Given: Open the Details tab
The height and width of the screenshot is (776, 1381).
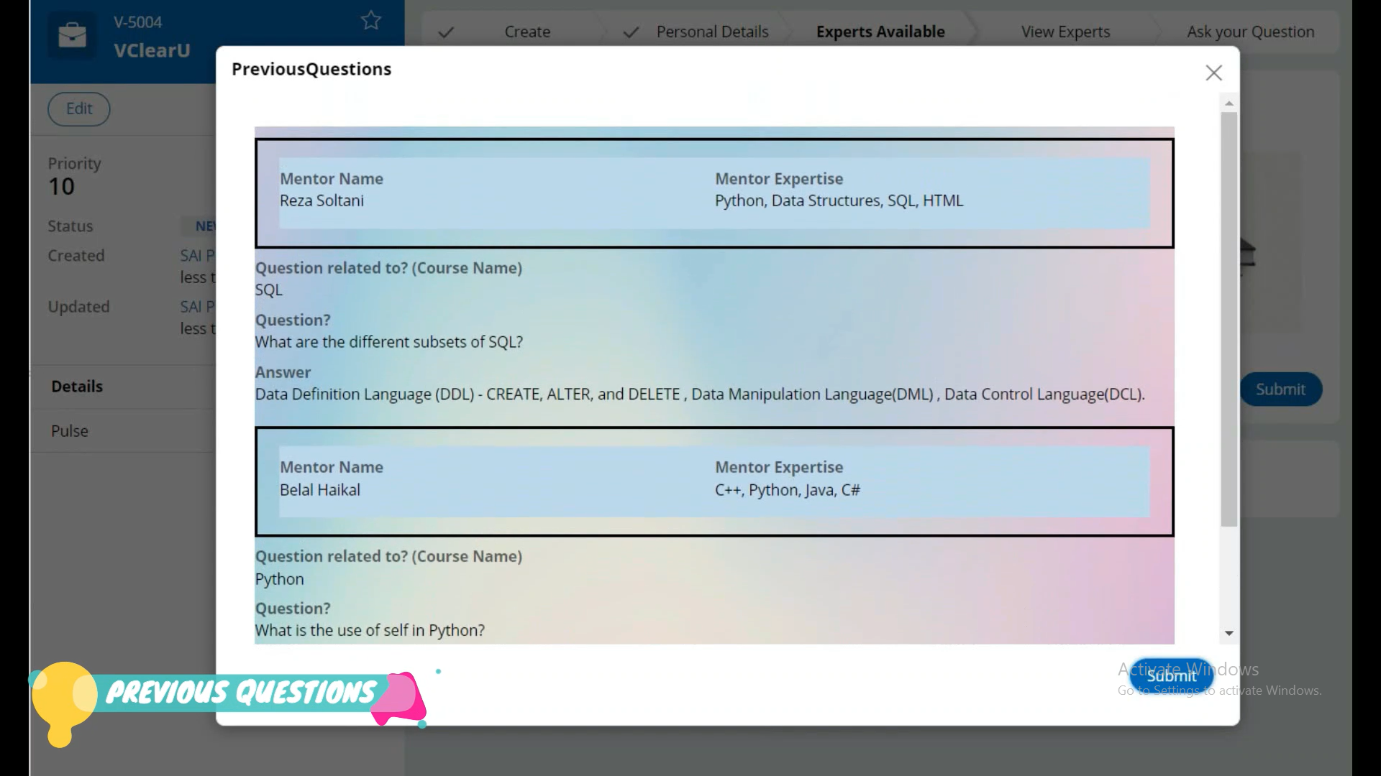Looking at the screenshot, I should (x=77, y=387).
